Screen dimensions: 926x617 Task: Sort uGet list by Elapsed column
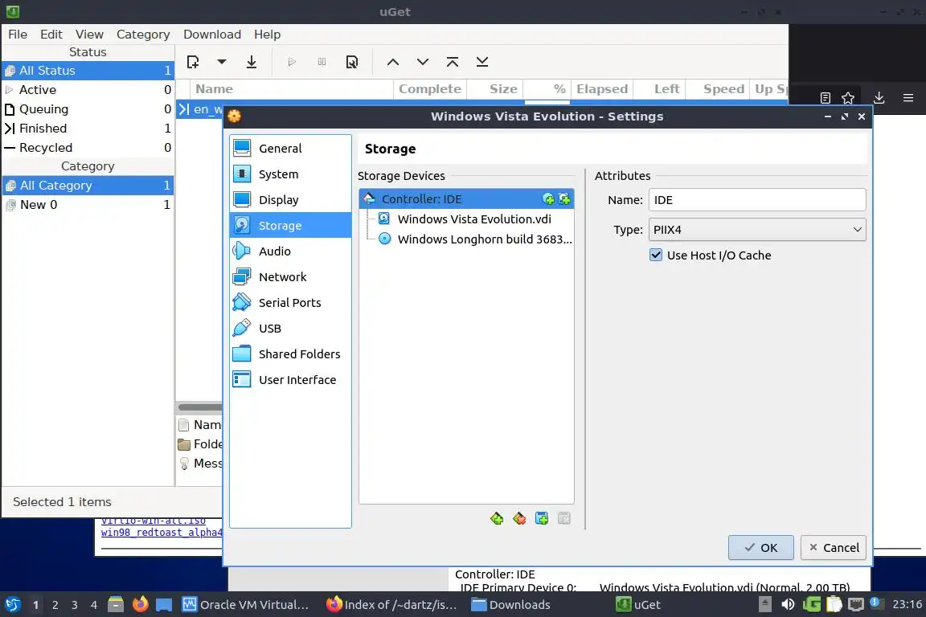click(x=602, y=88)
